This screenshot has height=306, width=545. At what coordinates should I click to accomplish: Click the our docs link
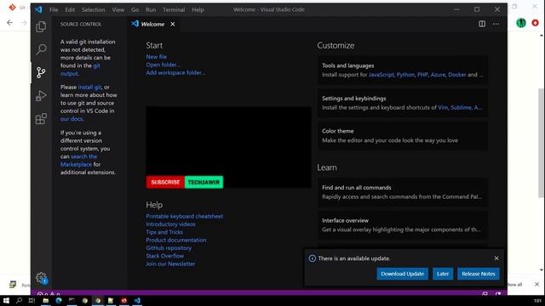coord(72,119)
